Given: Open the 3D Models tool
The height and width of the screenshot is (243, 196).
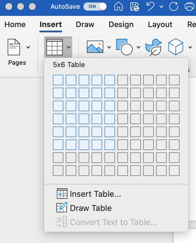Looking at the screenshot, I should [x=176, y=46].
